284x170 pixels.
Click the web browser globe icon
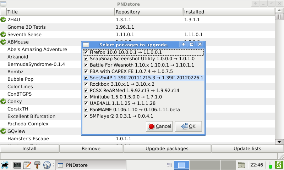[x=47, y=165]
